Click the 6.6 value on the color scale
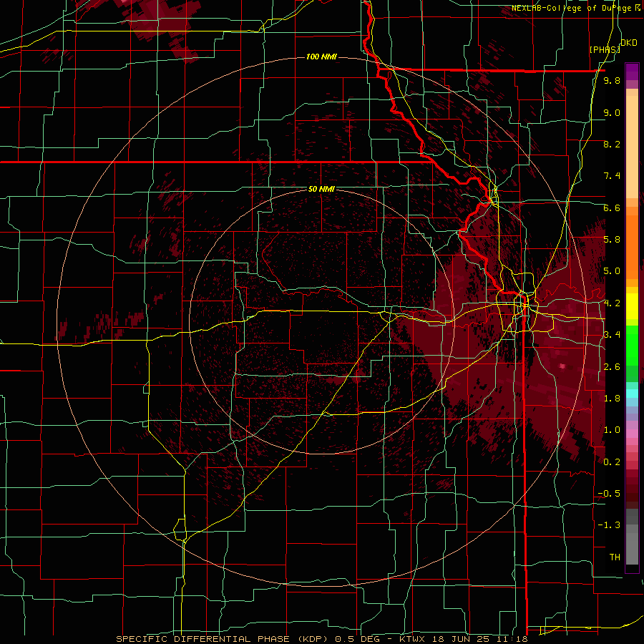The width and height of the screenshot is (644, 644). coord(612,208)
